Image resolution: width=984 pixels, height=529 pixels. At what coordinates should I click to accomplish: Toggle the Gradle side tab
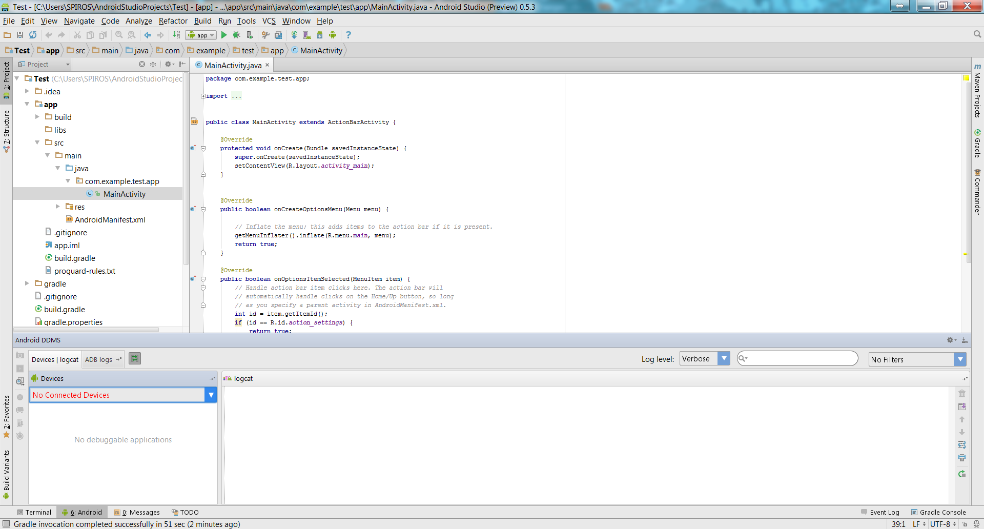click(x=977, y=144)
